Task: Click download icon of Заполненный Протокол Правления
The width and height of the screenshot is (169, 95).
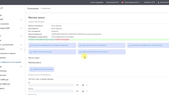Action: pos(80,45)
